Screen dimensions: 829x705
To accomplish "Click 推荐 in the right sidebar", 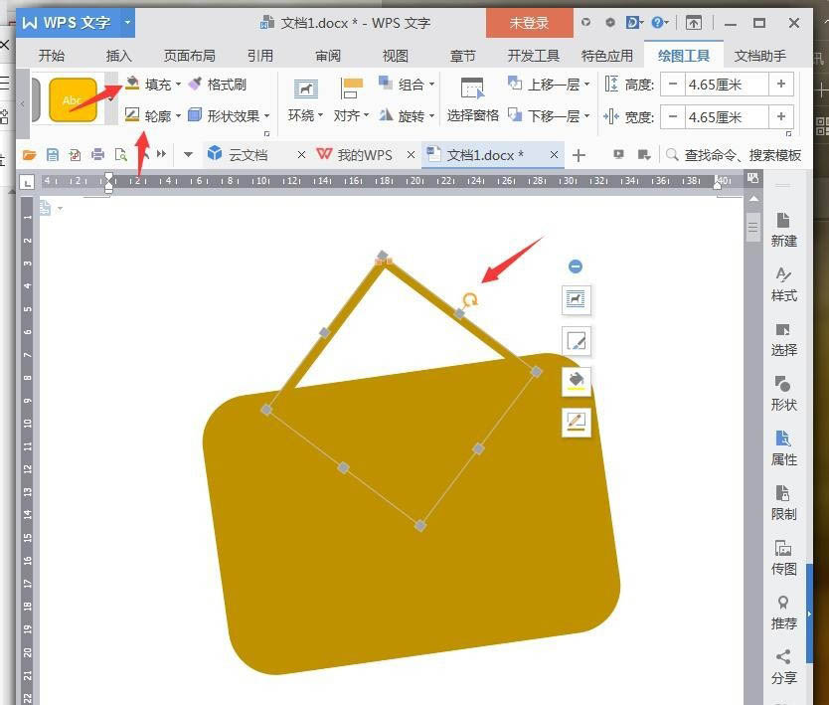I will (783, 613).
